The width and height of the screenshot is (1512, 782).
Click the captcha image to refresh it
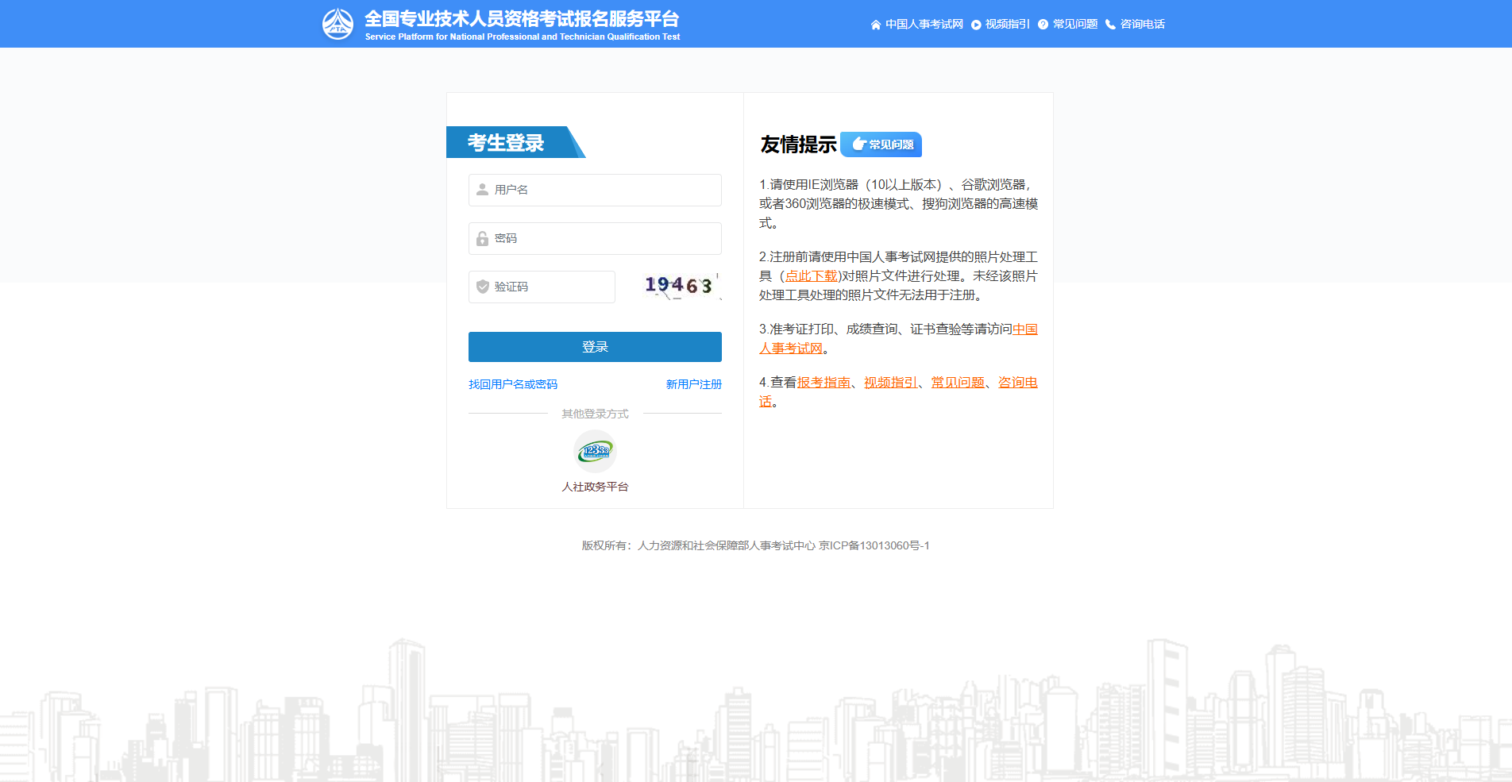tap(679, 287)
